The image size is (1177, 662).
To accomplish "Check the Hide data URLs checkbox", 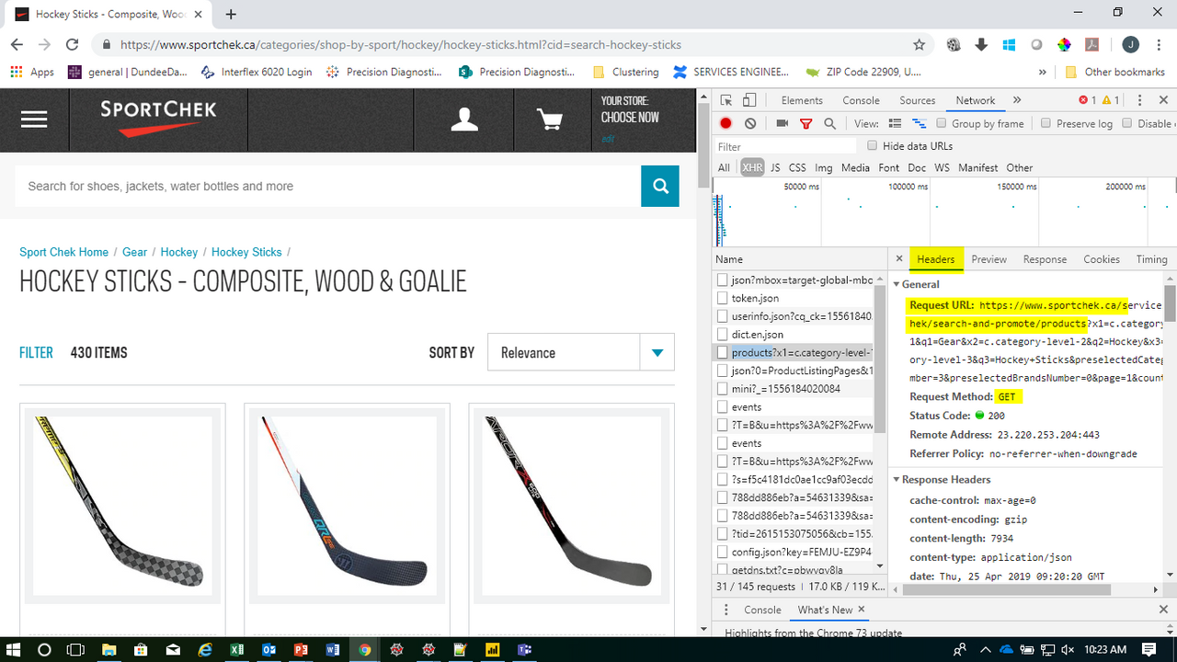I will [x=873, y=145].
